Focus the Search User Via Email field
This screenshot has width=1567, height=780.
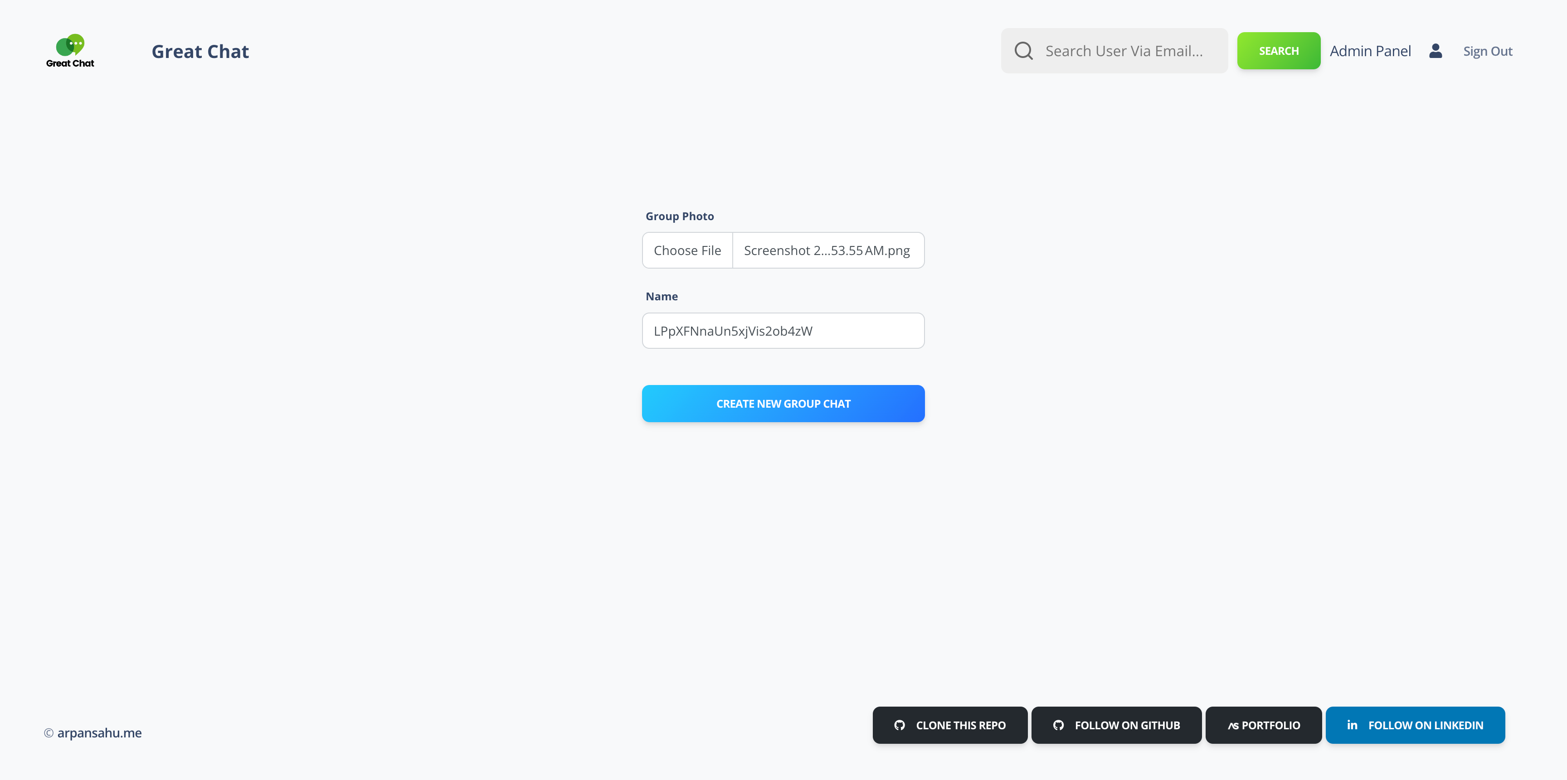[x=1125, y=51]
